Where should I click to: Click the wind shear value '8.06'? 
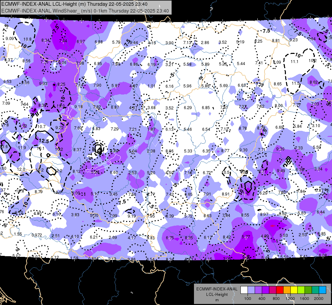pyautogui.click(x=169, y=151)
